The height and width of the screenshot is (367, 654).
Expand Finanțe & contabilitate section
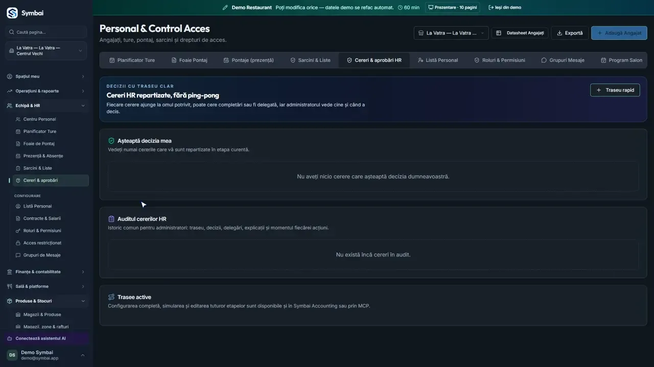pos(46,272)
